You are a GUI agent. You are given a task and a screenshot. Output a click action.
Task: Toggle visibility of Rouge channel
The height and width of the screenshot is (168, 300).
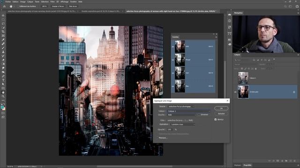(x=173, y=60)
